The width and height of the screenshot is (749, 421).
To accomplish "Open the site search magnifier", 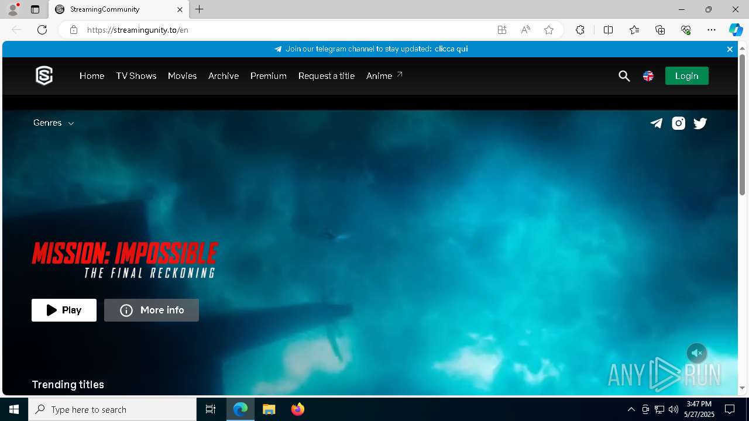I will coord(624,76).
